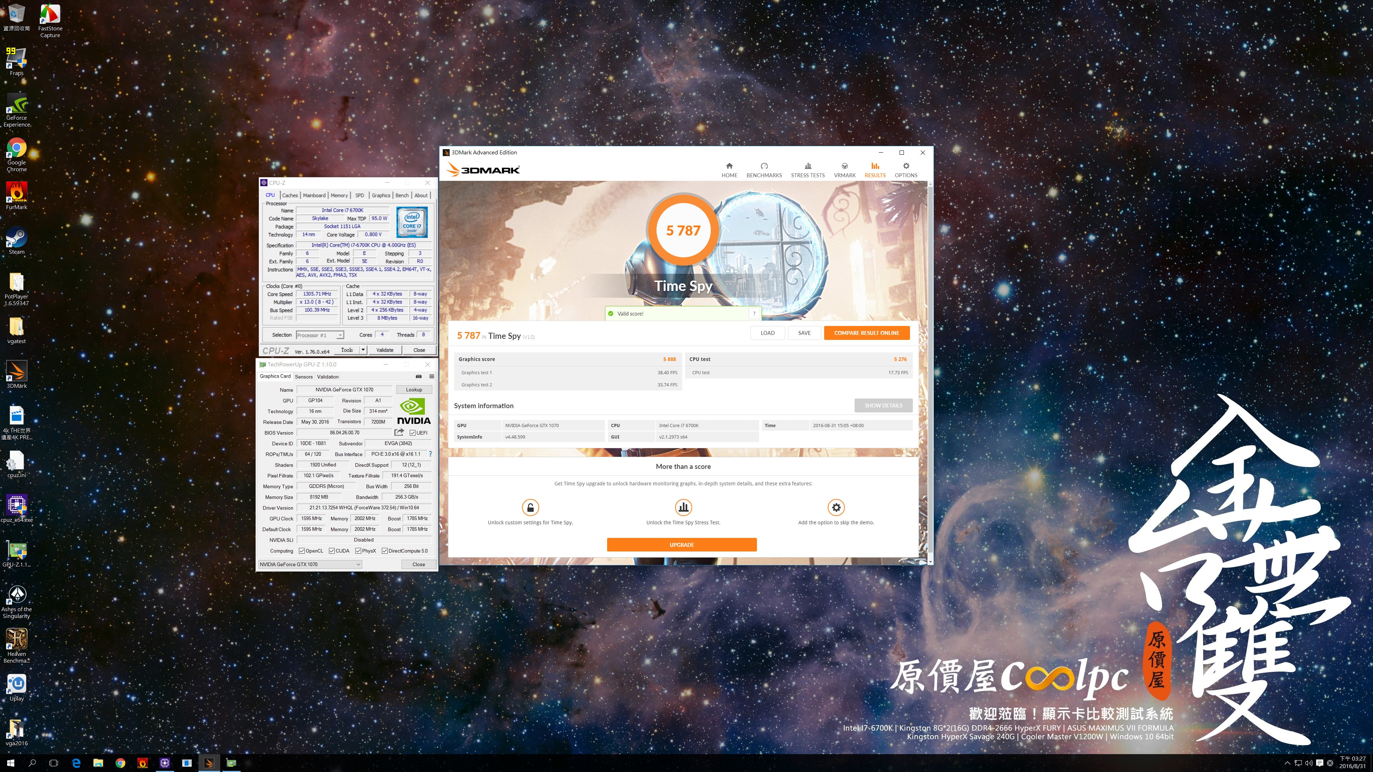Open FastStone Capture desktop icon
This screenshot has width=1373, height=772.
50,21
